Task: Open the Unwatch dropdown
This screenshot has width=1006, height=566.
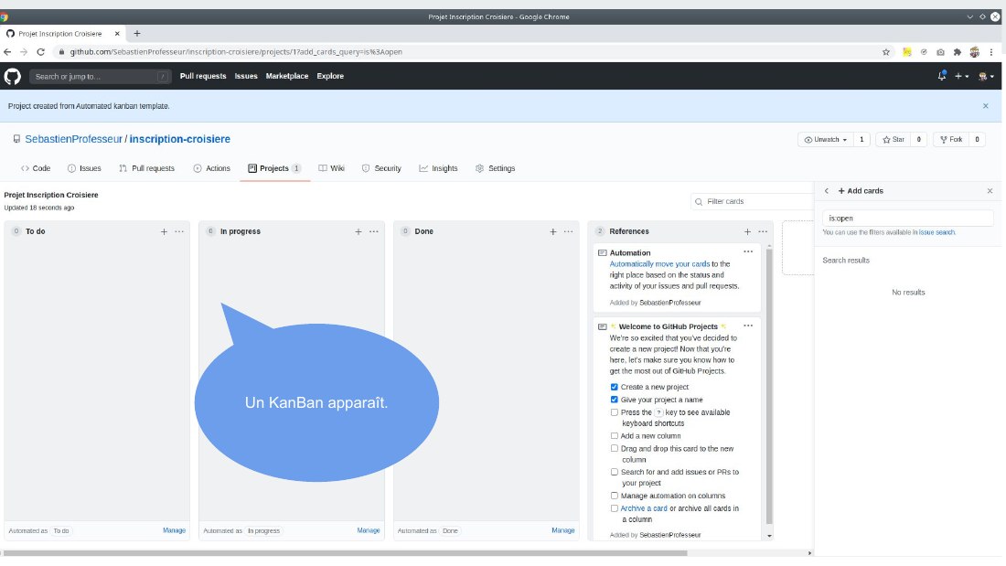Action: click(826, 139)
